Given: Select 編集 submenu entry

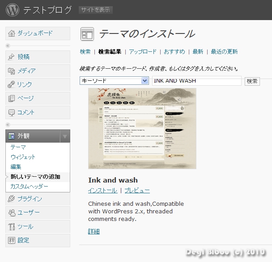Looking at the screenshot, I should (x=16, y=166).
